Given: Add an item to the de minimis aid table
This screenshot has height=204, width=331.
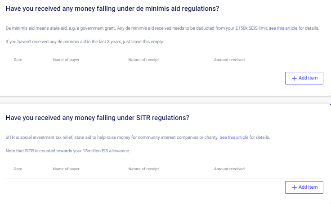Looking at the screenshot, I should (304, 78).
